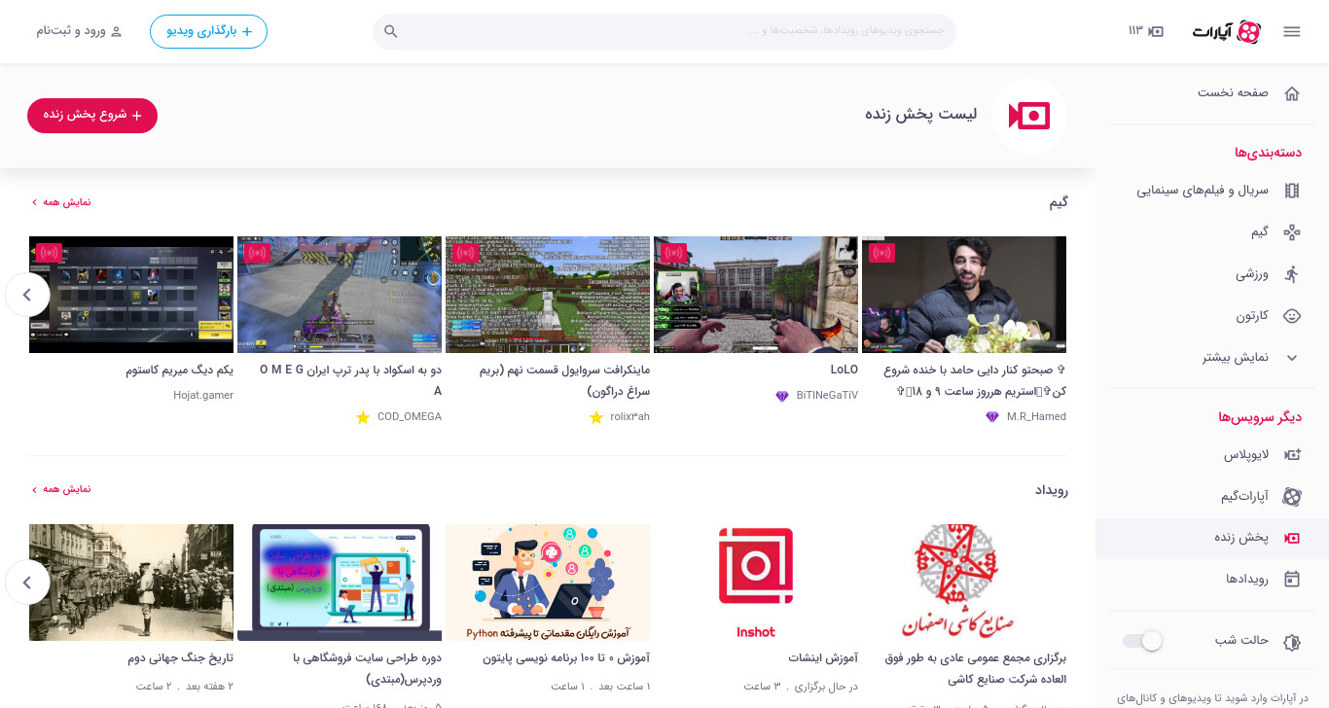Open the LoLO live stream thumbnail
1329x708 pixels.
756,295
